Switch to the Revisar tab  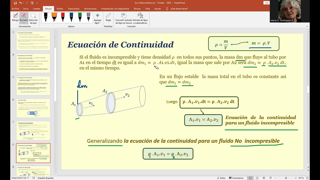[x=137, y=9]
